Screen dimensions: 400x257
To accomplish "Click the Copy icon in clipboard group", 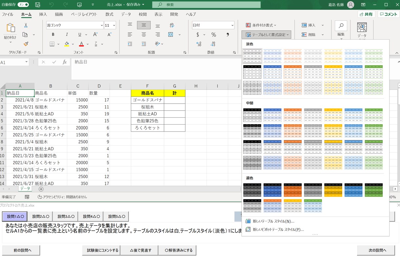I will 25,34.
